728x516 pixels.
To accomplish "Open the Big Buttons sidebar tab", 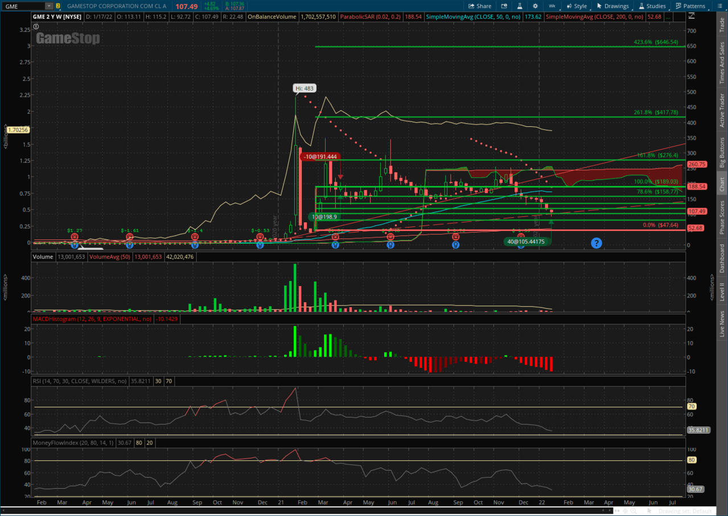I will click(722, 152).
